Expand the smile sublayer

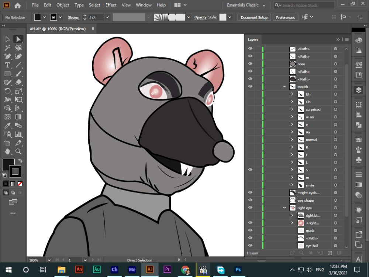(x=292, y=185)
